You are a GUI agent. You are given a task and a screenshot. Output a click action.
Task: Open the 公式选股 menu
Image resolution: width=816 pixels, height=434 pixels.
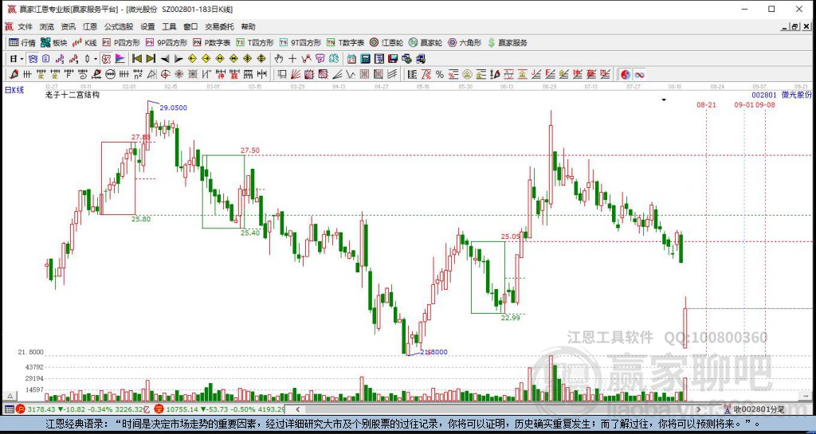coord(119,26)
